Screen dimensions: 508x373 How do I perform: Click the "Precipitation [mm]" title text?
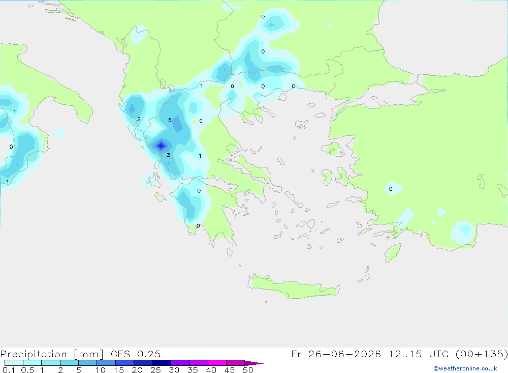point(52,354)
